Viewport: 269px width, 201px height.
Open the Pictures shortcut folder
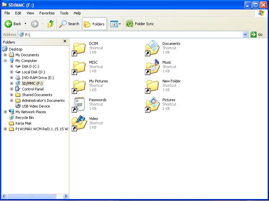152,104
